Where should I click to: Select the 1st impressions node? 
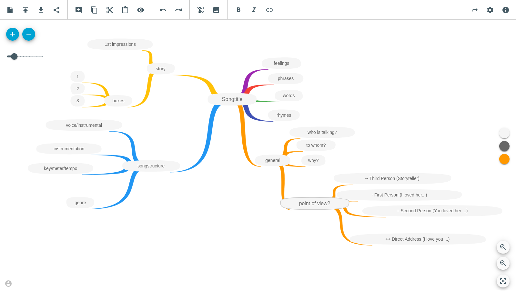point(120,44)
